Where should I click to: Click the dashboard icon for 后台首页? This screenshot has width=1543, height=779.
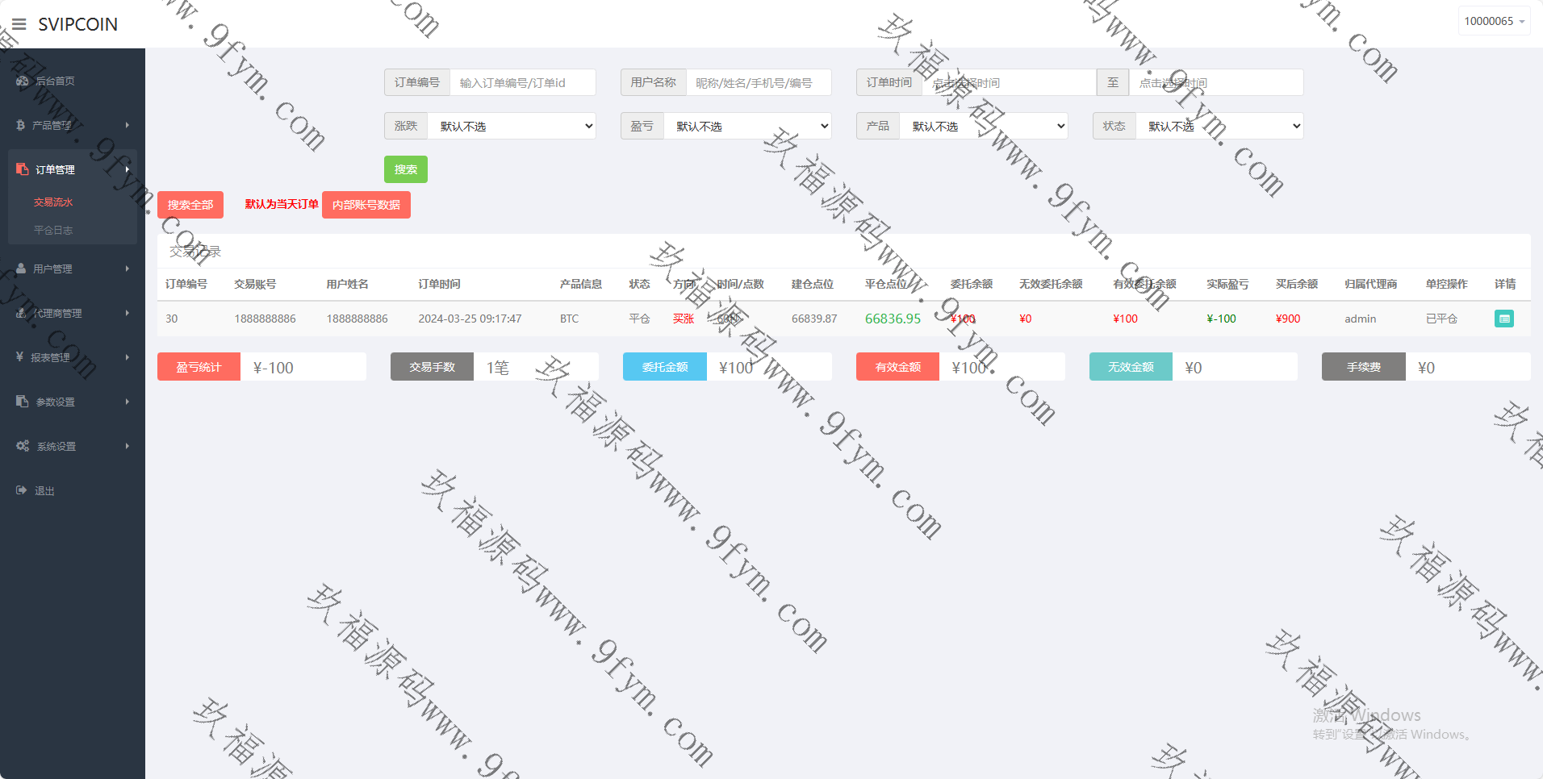coord(22,81)
